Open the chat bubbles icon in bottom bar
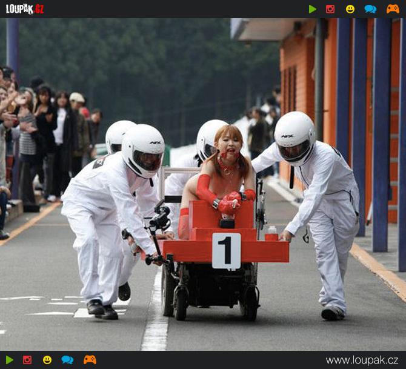406x369 pixels. pos(67,360)
